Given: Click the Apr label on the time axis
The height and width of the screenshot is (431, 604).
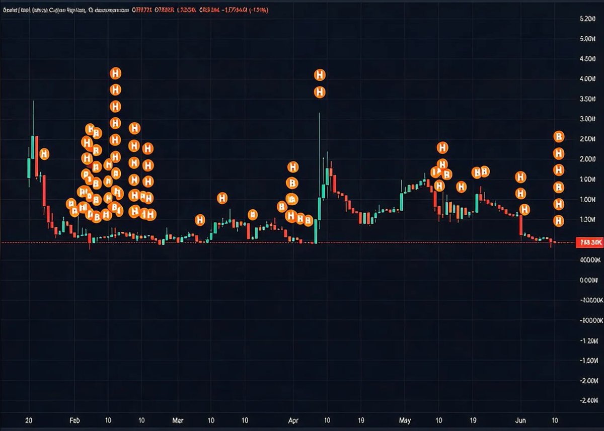Looking at the screenshot, I should (293, 419).
